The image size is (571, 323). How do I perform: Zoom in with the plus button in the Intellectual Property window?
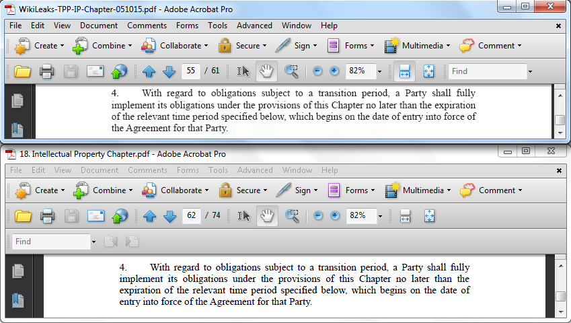tap(335, 216)
